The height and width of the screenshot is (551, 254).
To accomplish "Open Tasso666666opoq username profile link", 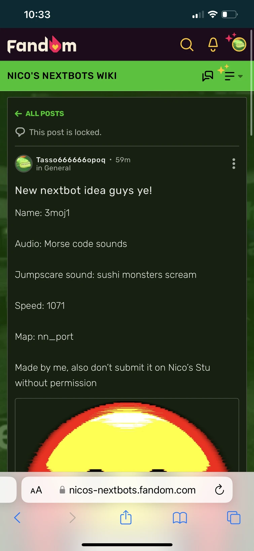I will 71,160.
